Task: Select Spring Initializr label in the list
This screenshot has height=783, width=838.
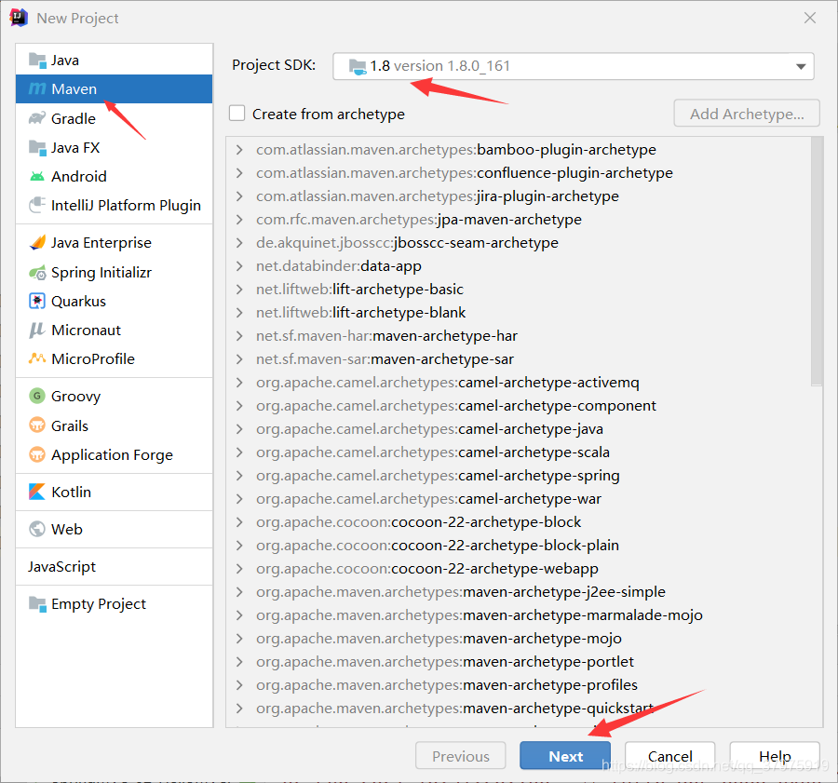Action: (101, 273)
